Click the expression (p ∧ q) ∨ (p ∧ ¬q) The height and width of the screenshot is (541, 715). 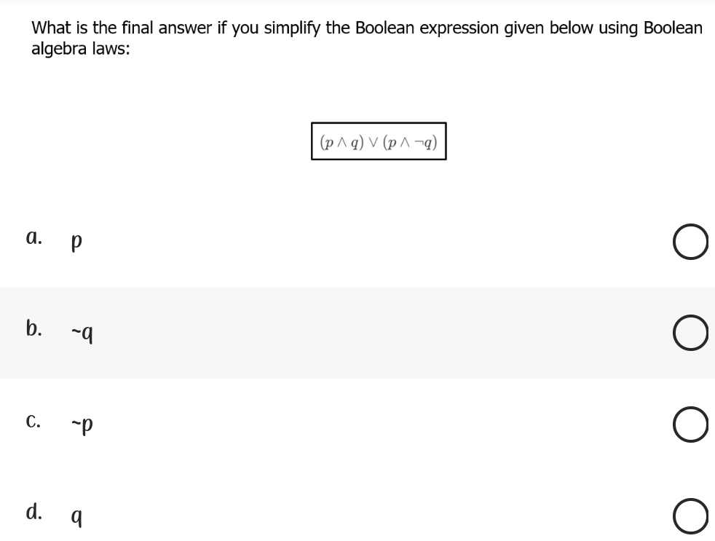(378, 142)
